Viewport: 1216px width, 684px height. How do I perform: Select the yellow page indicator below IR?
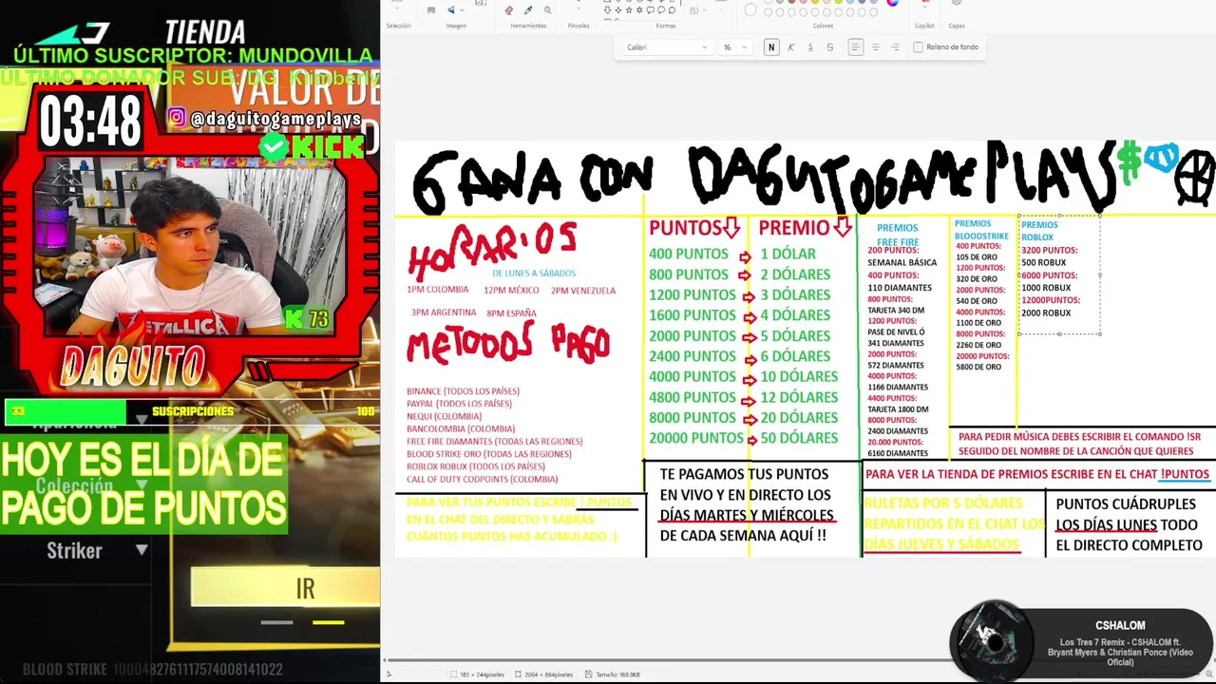pyautogui.click(x=329, y=622)
